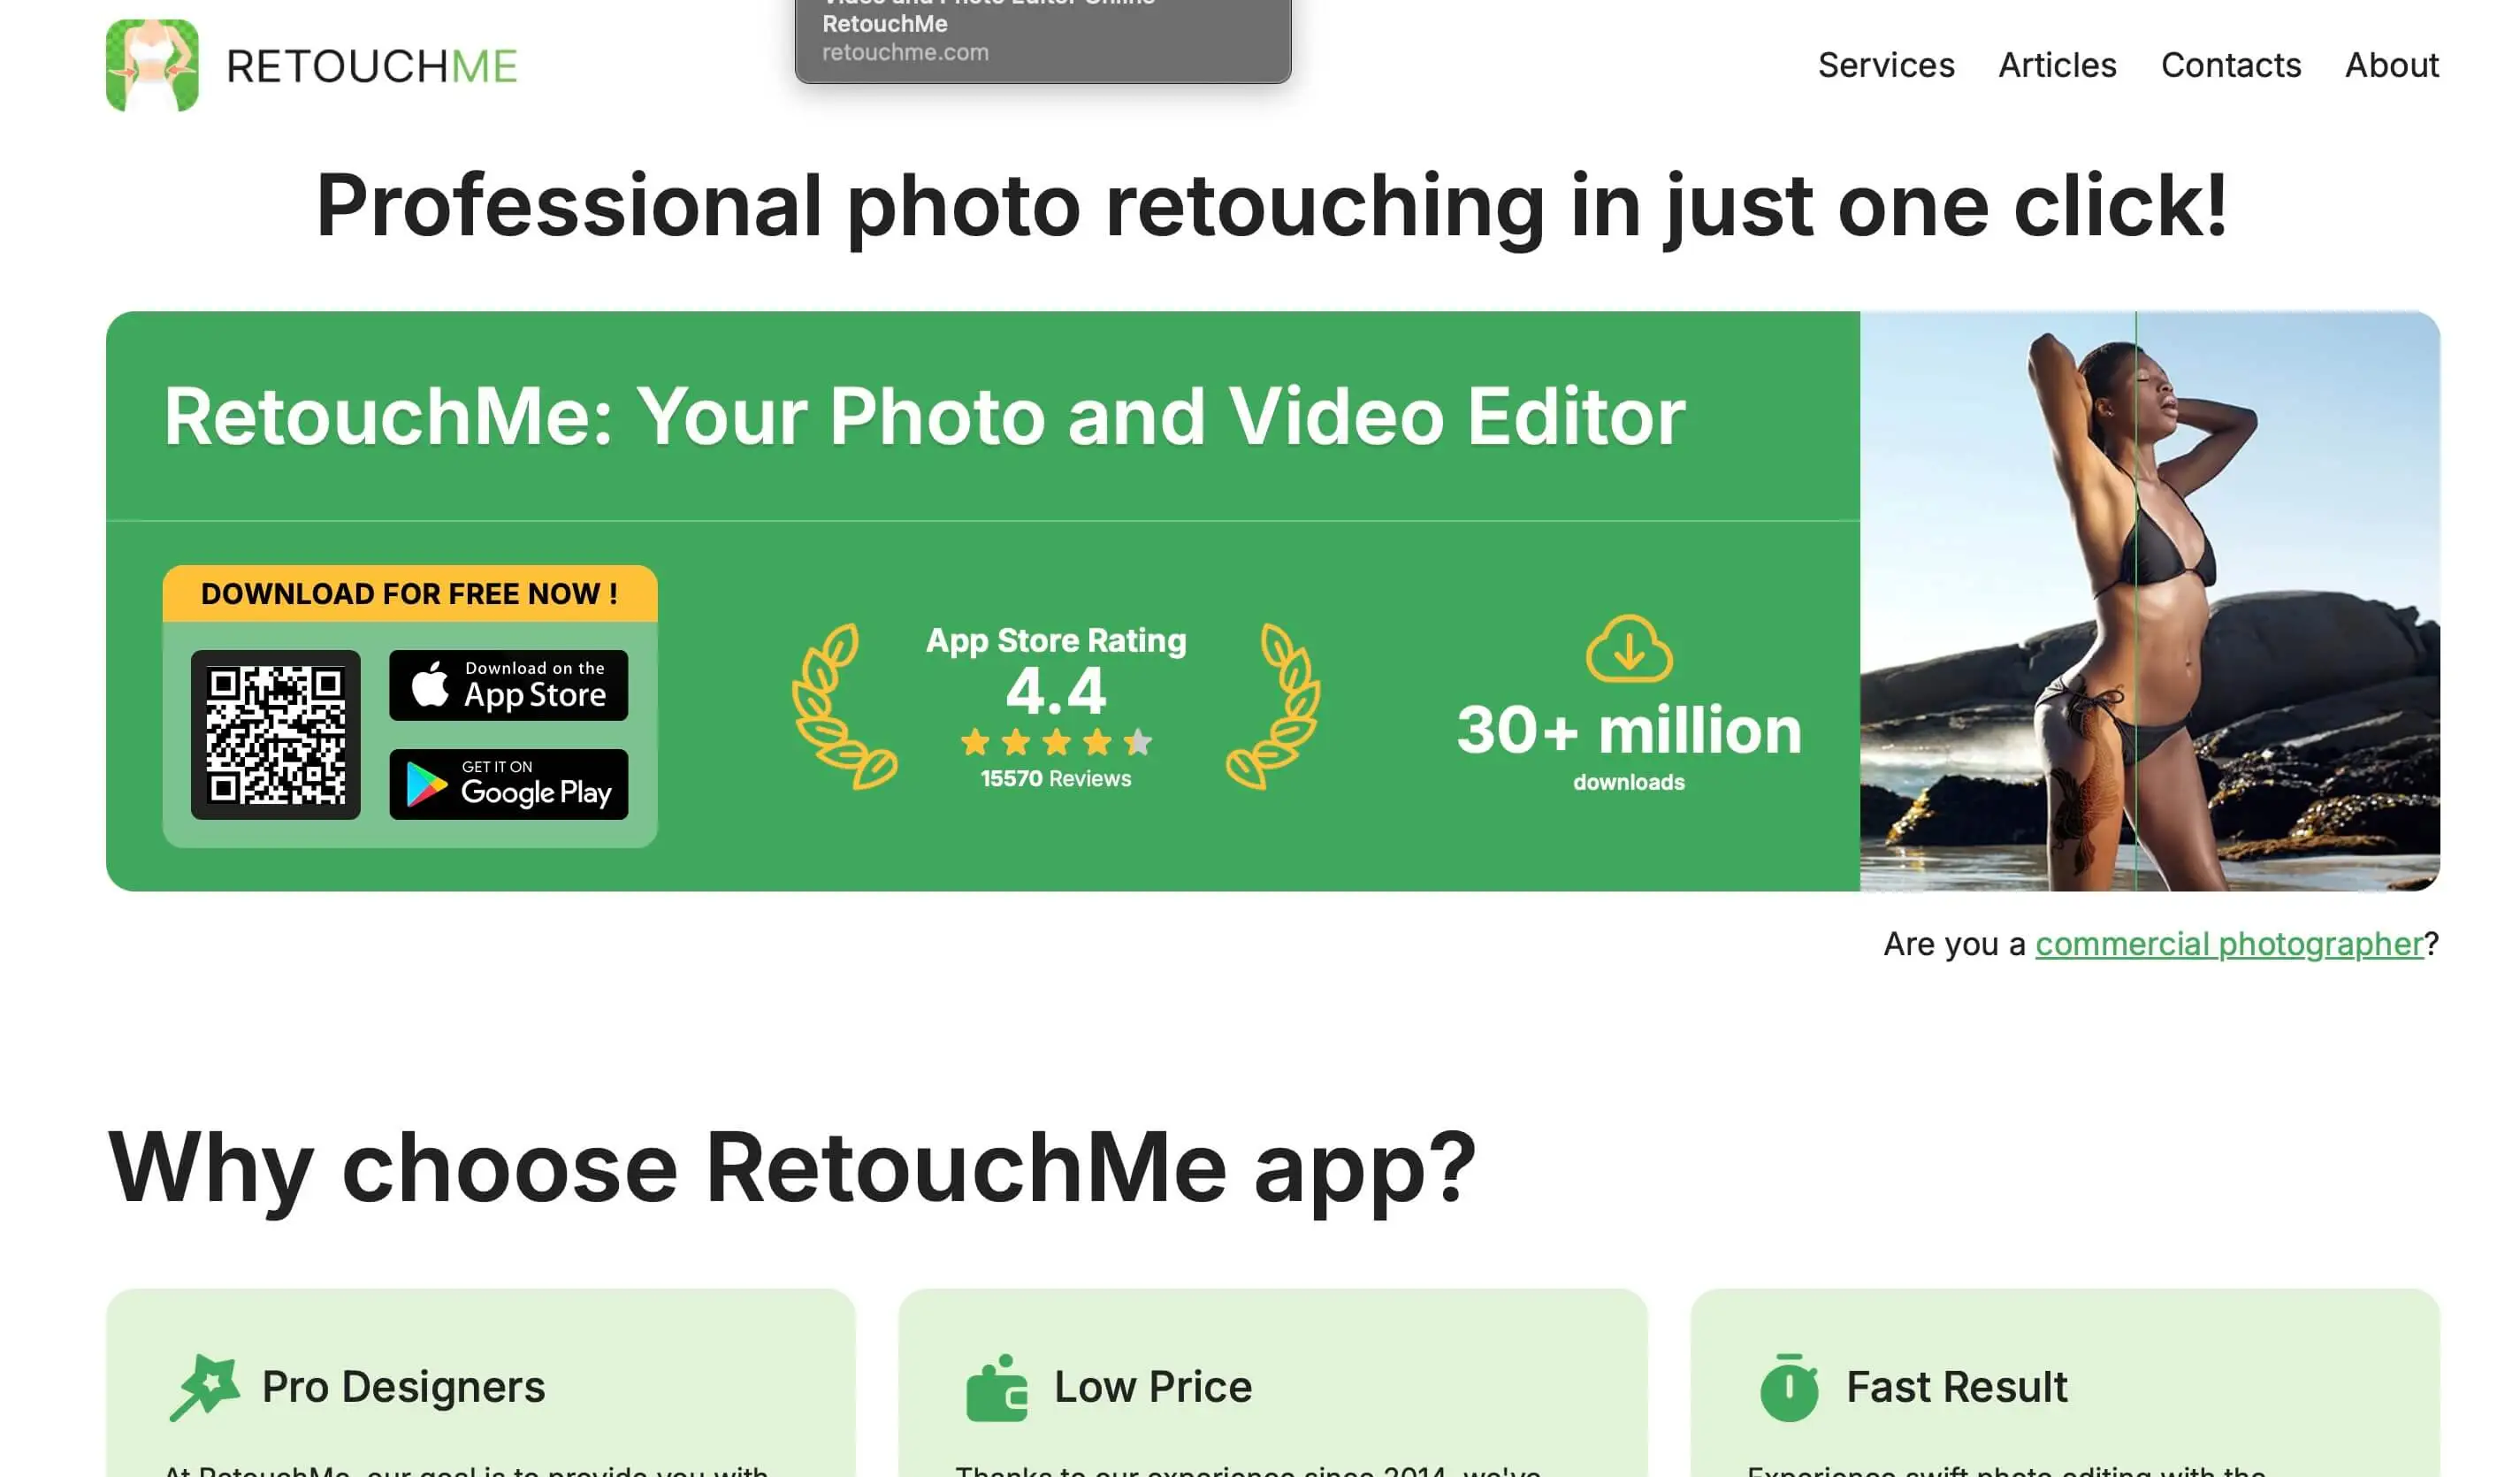Click the right laurel wreath icon
Image resolution: width=2520 pixels, height=1477 pixels.
1273,706
